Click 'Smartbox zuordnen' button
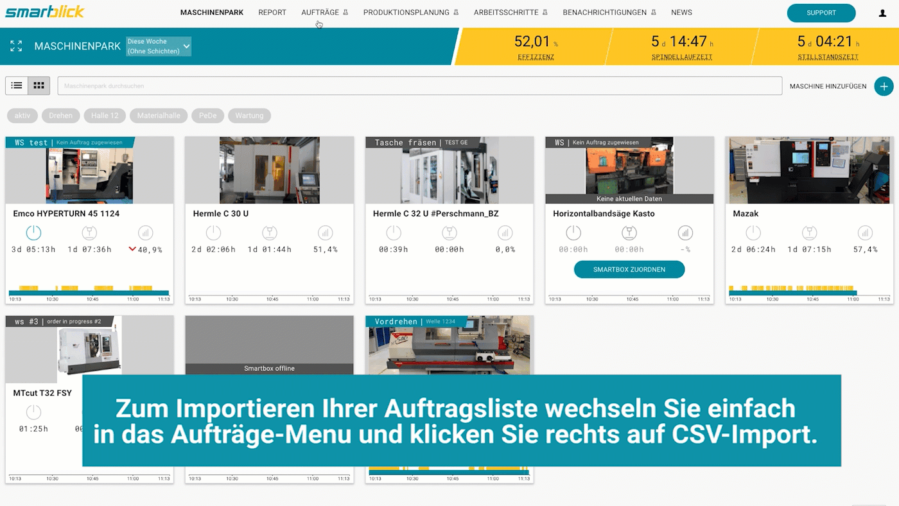The image size is (899, 506). pos(629,270)
